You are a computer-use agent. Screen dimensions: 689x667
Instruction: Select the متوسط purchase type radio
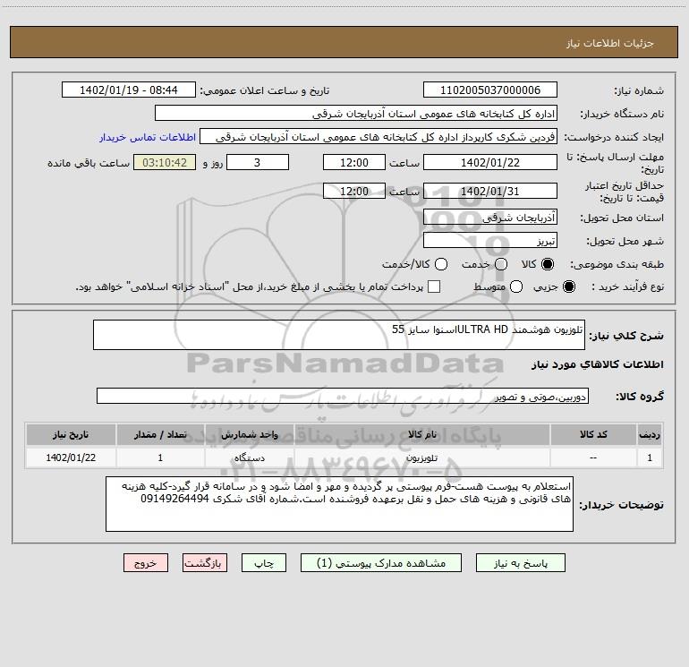[516, 286]
